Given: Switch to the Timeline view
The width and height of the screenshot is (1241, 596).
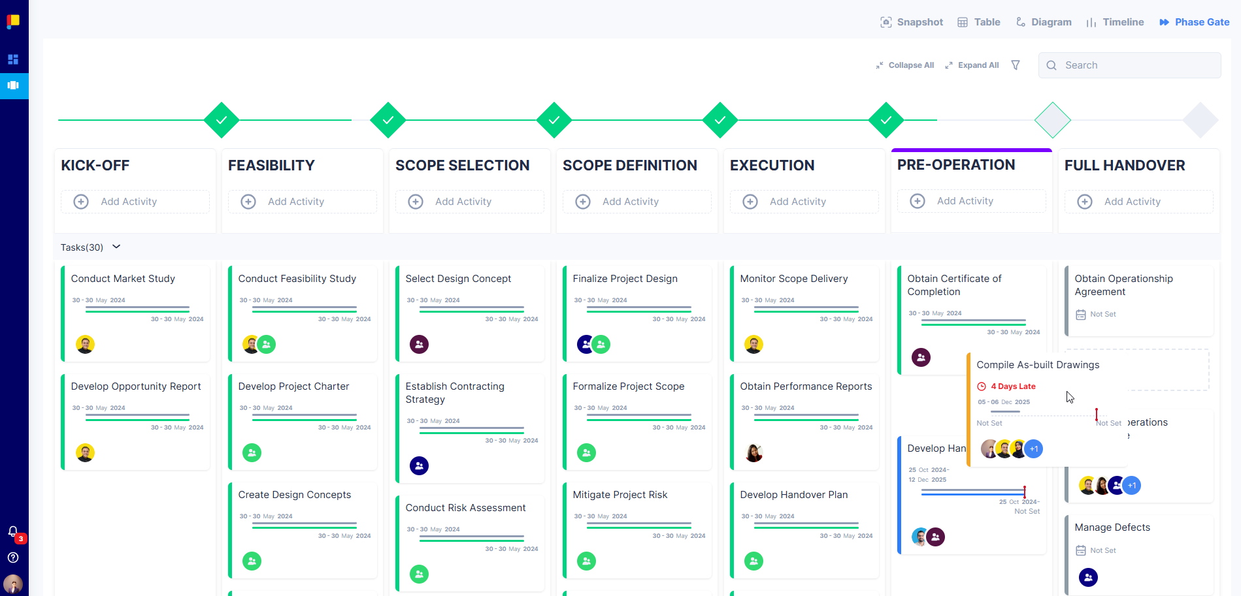Looking at the screenshot, I should [x=1115, y=22].
